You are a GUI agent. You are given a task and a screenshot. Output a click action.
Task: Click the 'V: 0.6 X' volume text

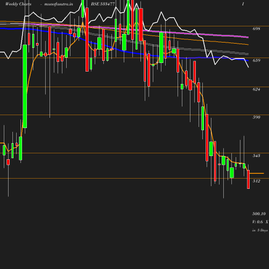[x=260, y=222]
